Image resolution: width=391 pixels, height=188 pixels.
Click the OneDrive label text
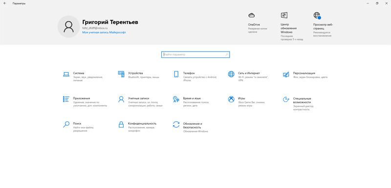pos(254,24)
